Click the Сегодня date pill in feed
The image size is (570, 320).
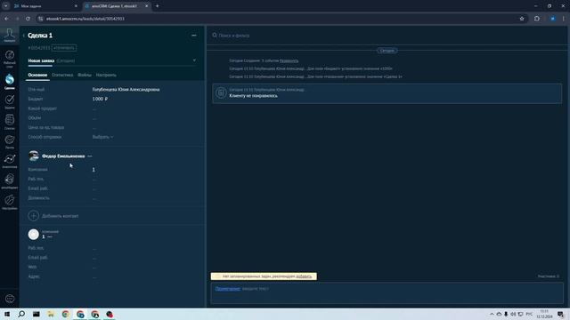pyautogui.click(x=387, y=51)
